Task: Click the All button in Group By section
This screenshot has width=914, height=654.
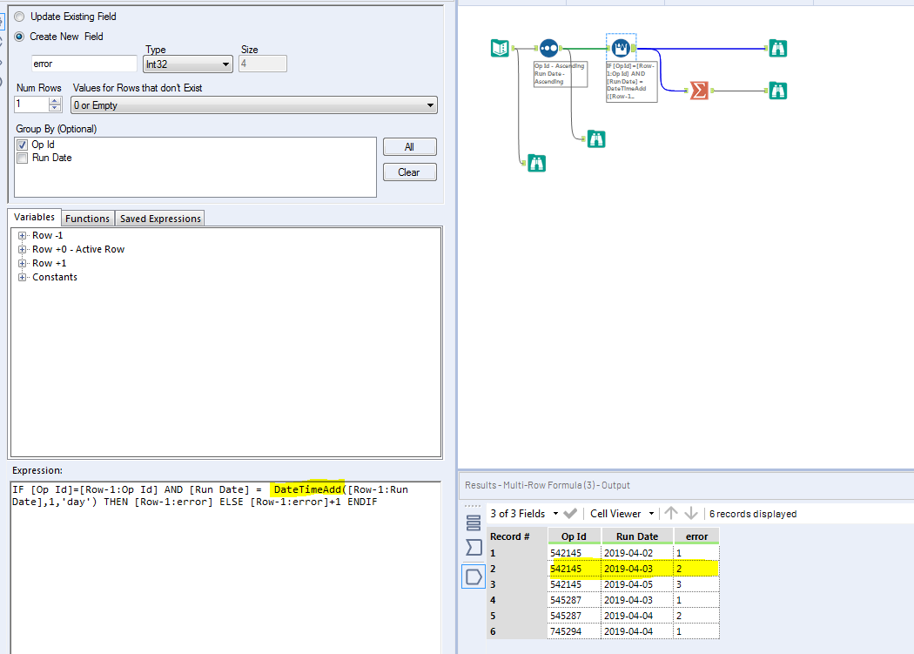Action: click(409, 146)
